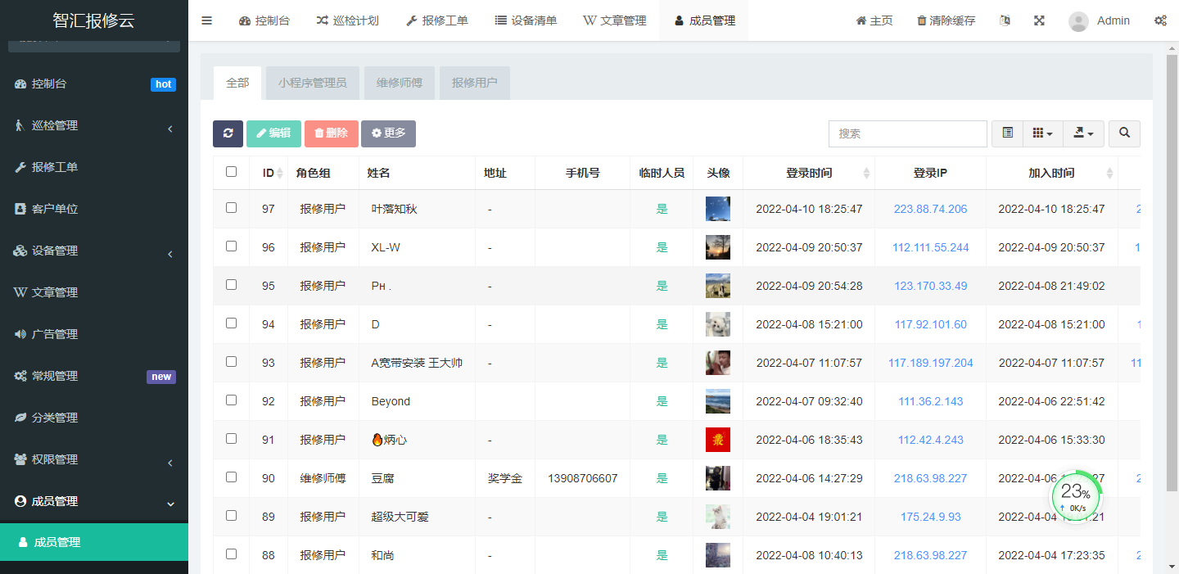Open system settings via the gears icon
This screenshot has width=1179, height=574.
1160,20
